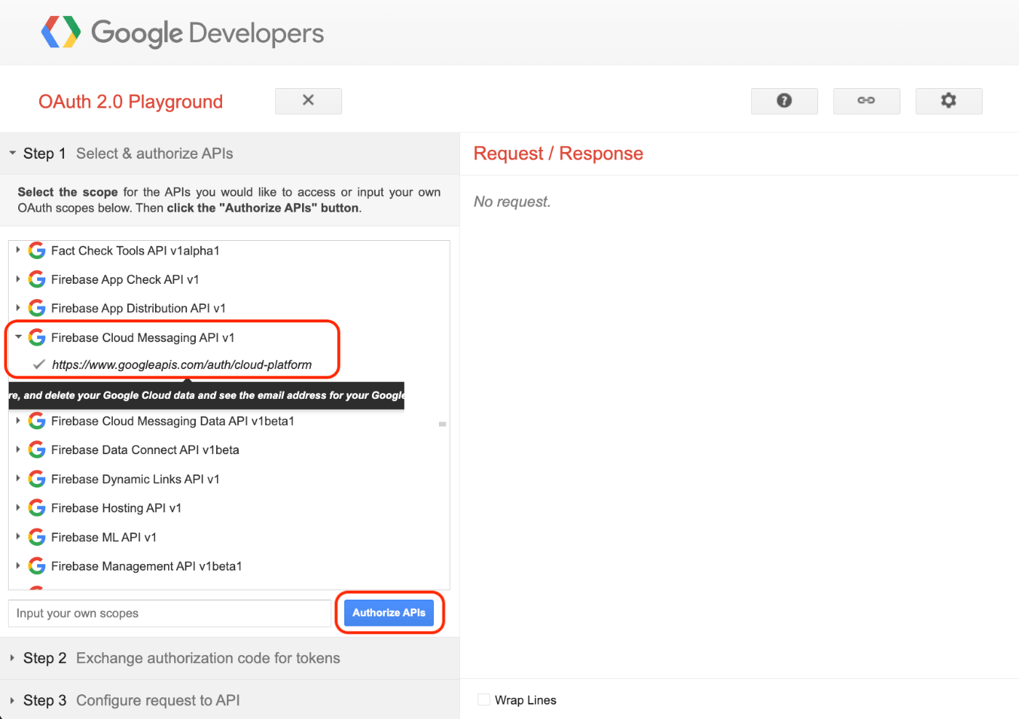This screenshot has width=1019, height=719.
Task: Click the OAuth 2.0 Playground title link
Action: click(131, 102)
